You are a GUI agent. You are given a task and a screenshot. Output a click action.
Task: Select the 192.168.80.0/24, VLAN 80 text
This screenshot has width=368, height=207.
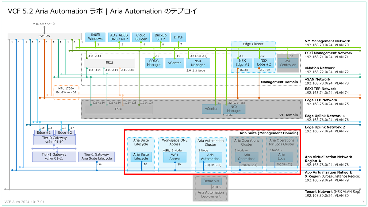tap(327, 196)
